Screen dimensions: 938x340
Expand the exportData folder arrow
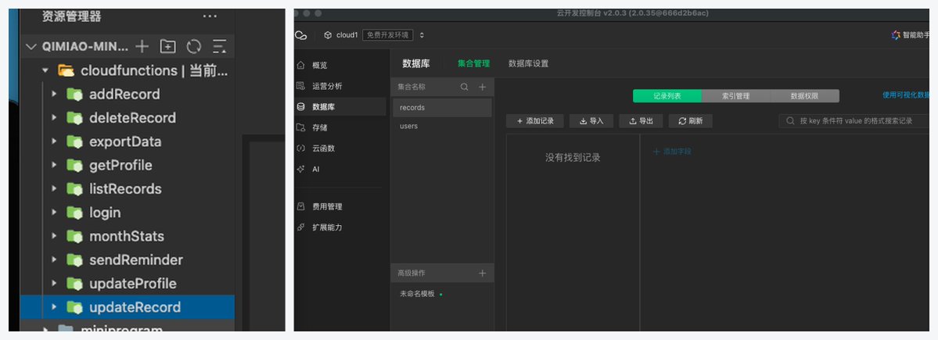point(54,141)
